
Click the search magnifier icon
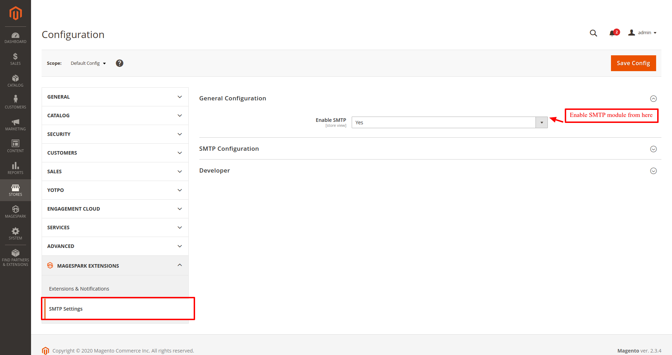pyautogui.click(x=593, y=33)
